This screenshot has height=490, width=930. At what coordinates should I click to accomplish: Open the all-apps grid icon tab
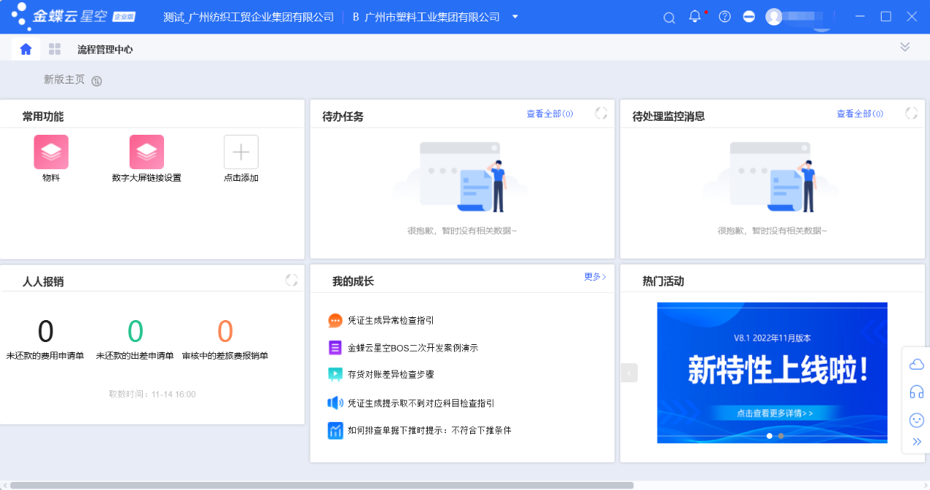coord(55,49)
